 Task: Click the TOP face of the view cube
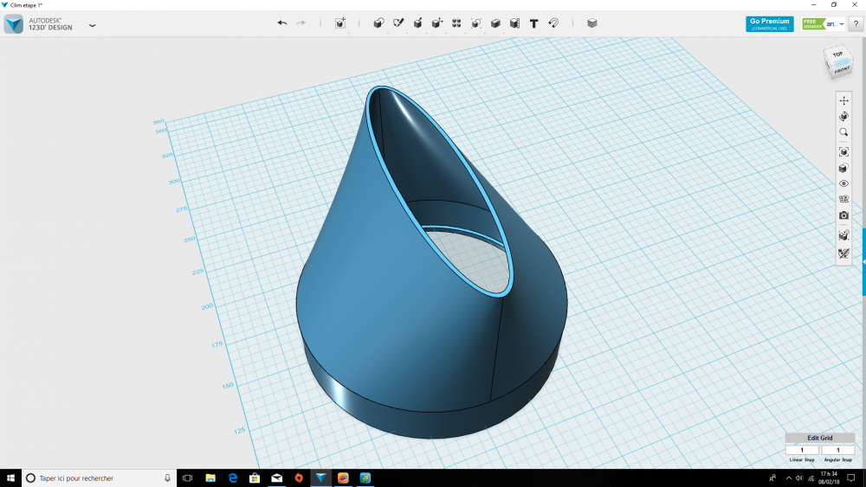837,55
